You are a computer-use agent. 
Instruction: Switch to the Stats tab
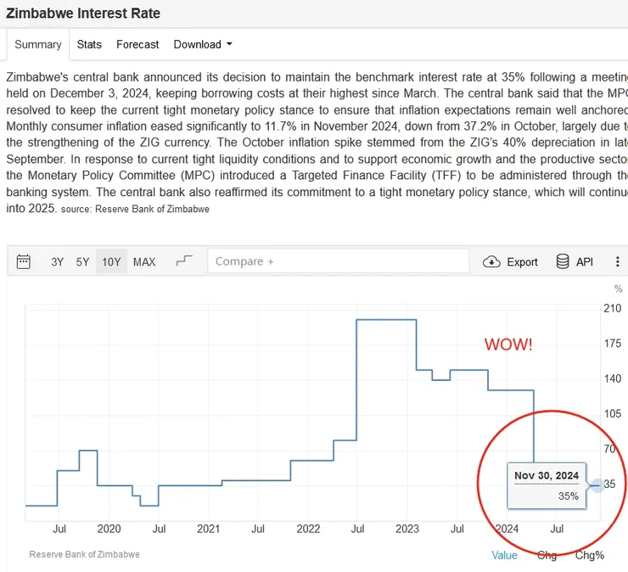click(x=89, y=44)
